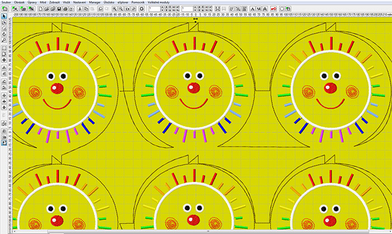Open the Zobrazit menu
392x234 pixels.
click(x=54, y=2)
